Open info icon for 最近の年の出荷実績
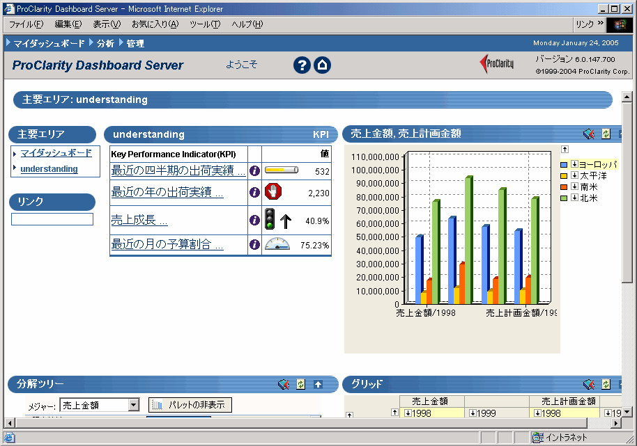The width and height of the screenshot is (637, 446). click(x=254, y=192)
